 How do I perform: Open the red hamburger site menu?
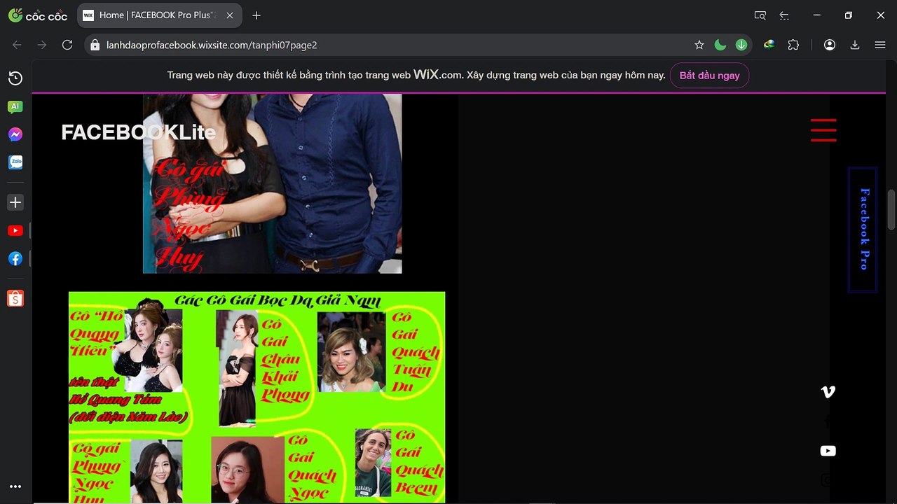pos(823,130)
